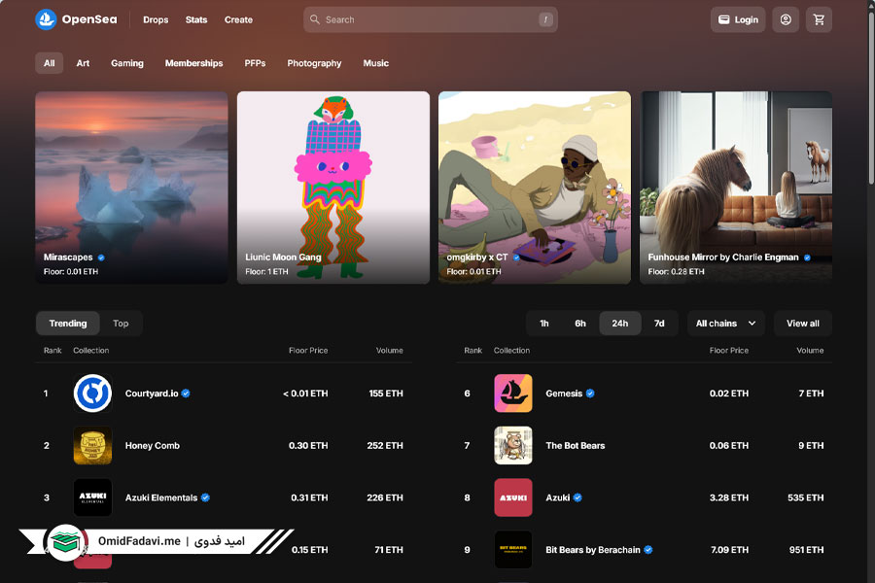Click the Mirascapes verified badge
This screenshot has width=875, height=583.
pyautogui.click(x=101, y=257)
